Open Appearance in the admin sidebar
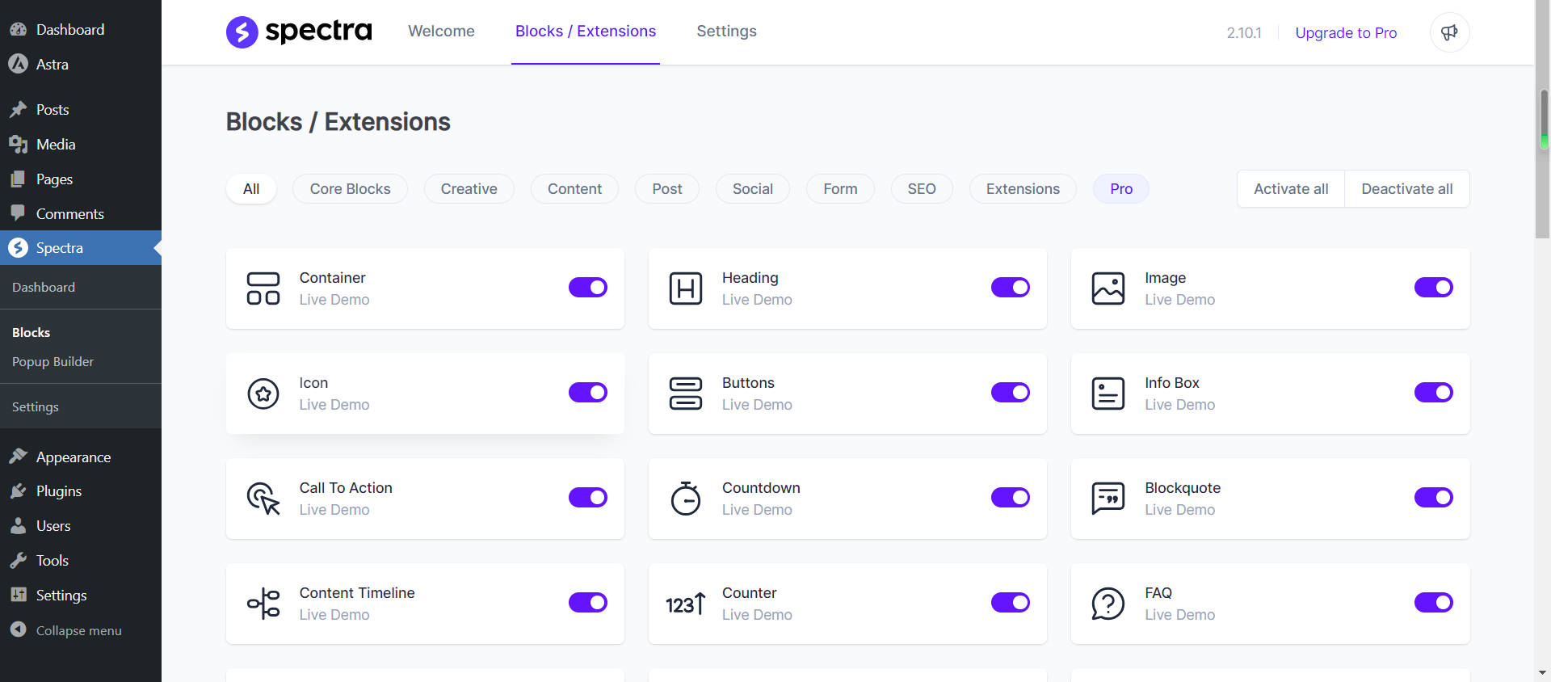 pyautogui.click(x=73, y=457)
